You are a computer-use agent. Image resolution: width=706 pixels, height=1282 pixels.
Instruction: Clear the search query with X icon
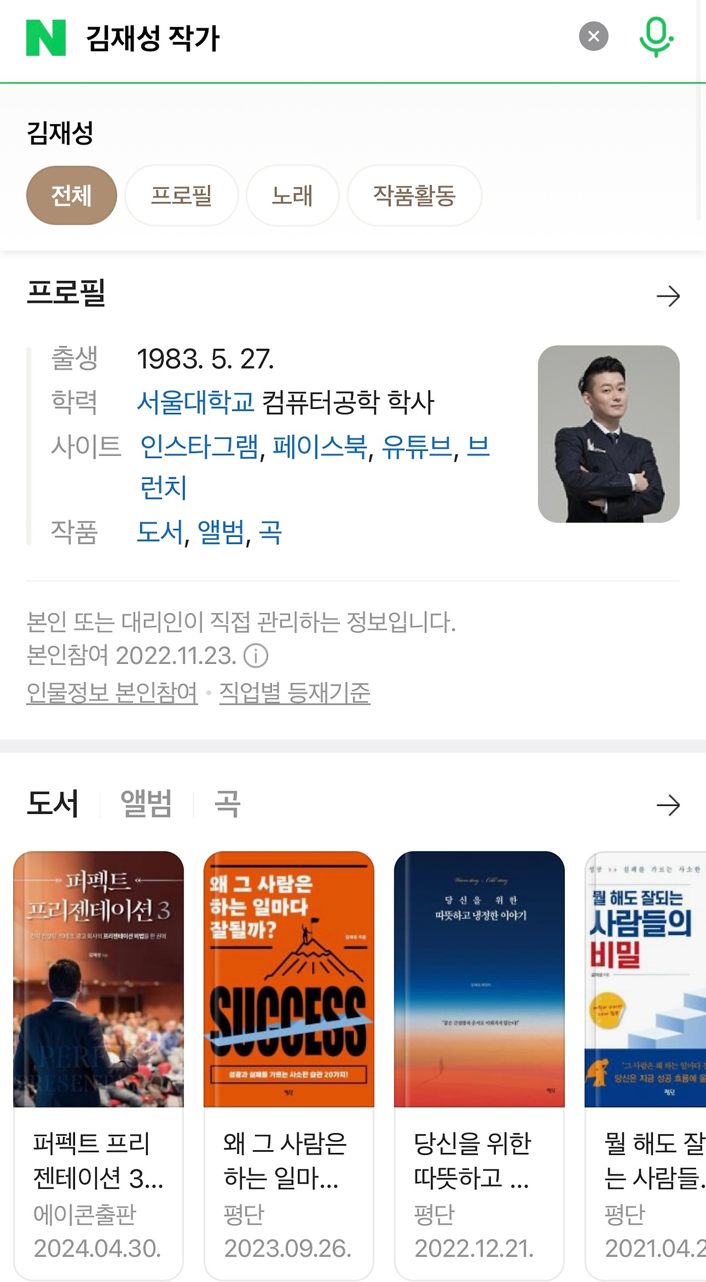593,36
